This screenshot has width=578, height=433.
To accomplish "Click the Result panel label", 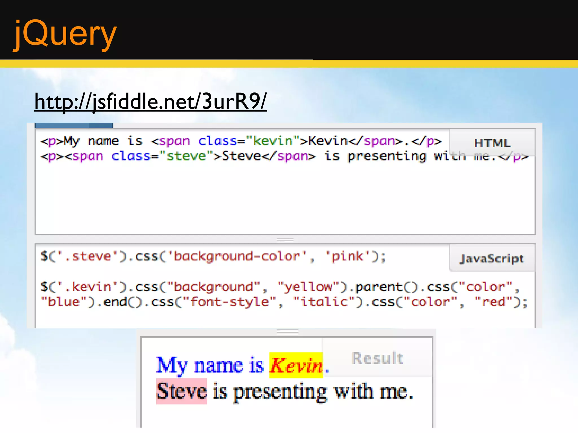I will tap(377, 358).
